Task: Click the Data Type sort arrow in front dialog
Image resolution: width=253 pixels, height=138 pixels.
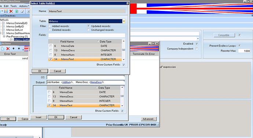Action: [98, 41]
